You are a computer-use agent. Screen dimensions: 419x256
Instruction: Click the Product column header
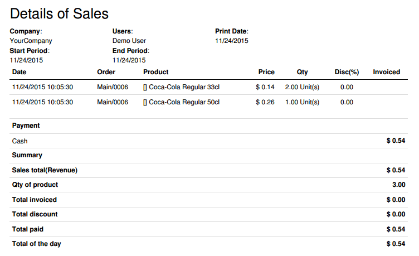coord(156,72)
